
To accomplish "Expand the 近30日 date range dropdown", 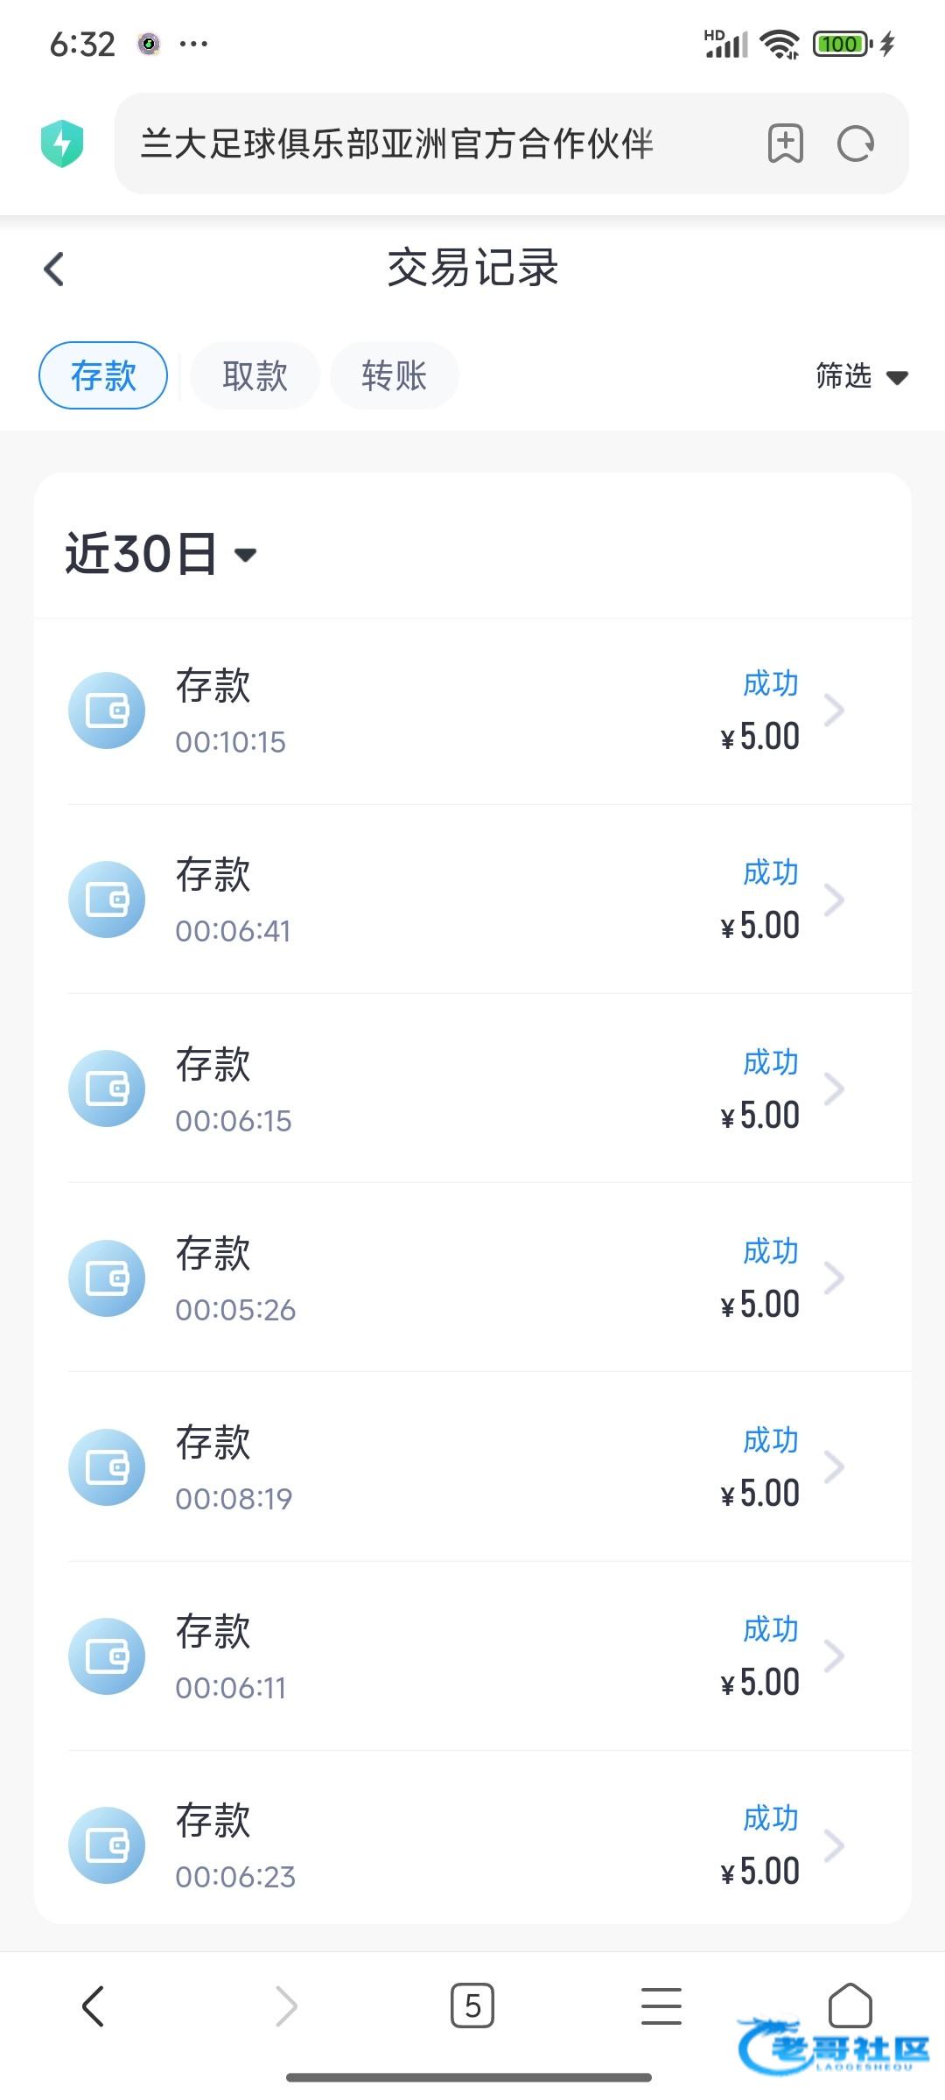I will click(x=161, y=554).
